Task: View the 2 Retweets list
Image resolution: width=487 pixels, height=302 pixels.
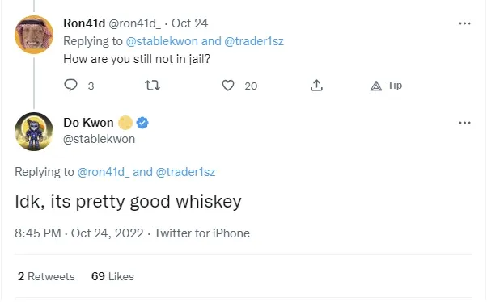Action: (x=46, y=276)
